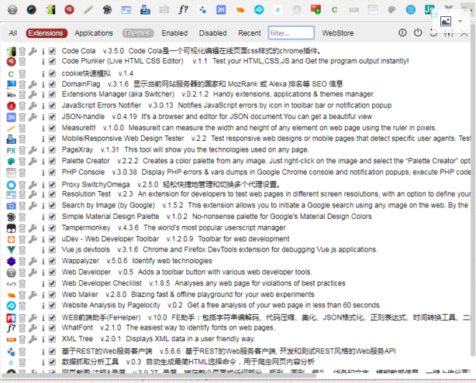476x383 pixels.
Task: Uncheck the Code Cola checkbox
Action: tap(52, 51)
